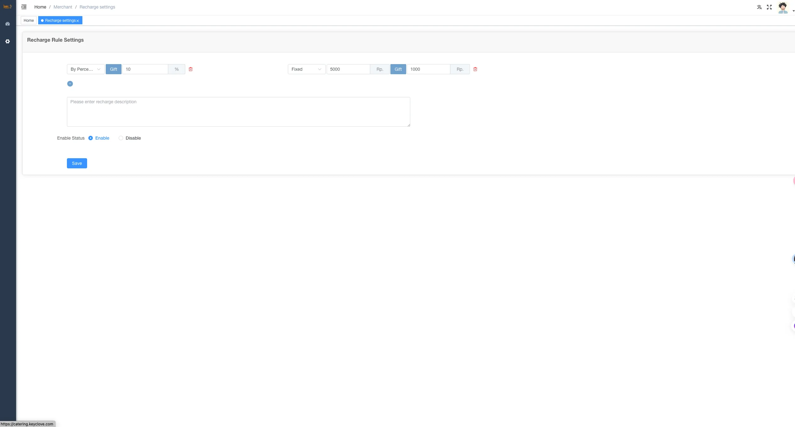795x427 pixels.
Task: Click the app logo in sidebar
Action: [8, 6]
